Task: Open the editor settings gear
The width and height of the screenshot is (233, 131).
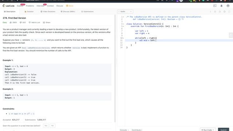Action: pyautogui.click(x=225, y=12)
